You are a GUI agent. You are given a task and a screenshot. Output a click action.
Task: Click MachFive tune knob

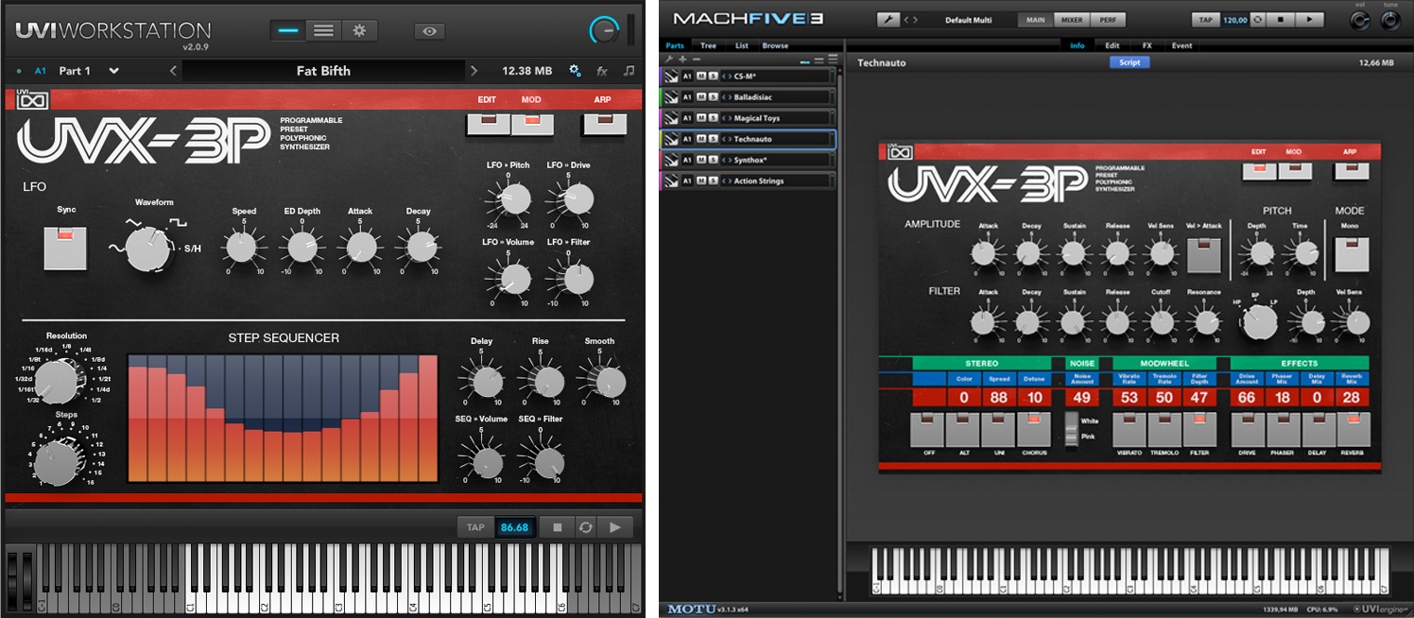1391,22
